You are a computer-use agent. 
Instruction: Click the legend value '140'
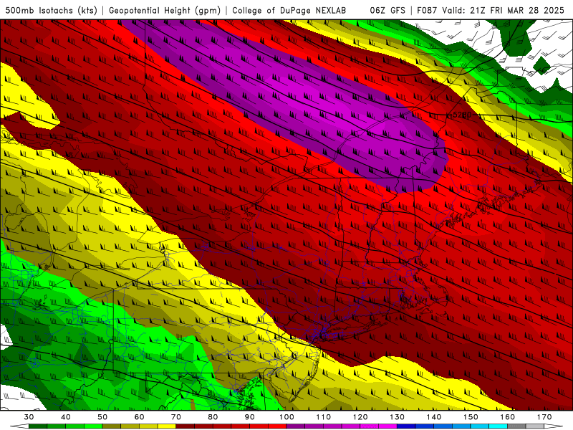[x=434, y=417]
